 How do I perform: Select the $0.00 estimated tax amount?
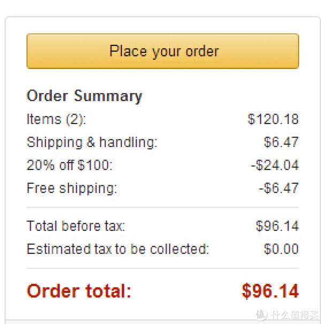point(281,249)
